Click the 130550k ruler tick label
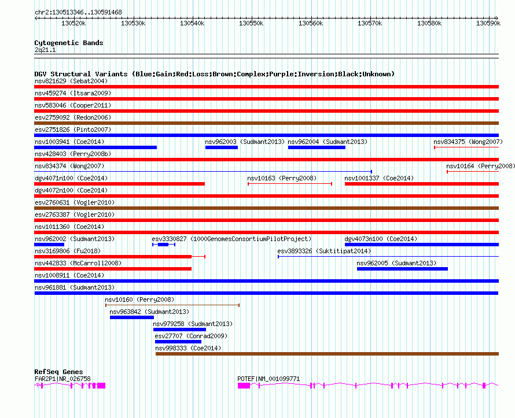Image resolution: width=515 pixels, height=418 pixels. 251,23
